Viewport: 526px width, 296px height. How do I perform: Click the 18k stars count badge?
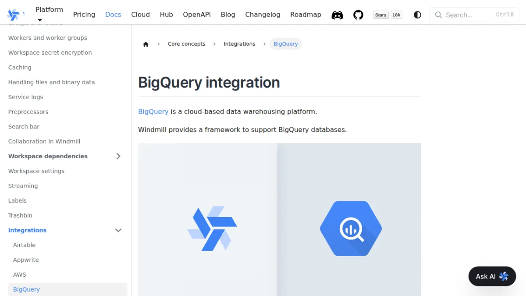coord(396,15)
